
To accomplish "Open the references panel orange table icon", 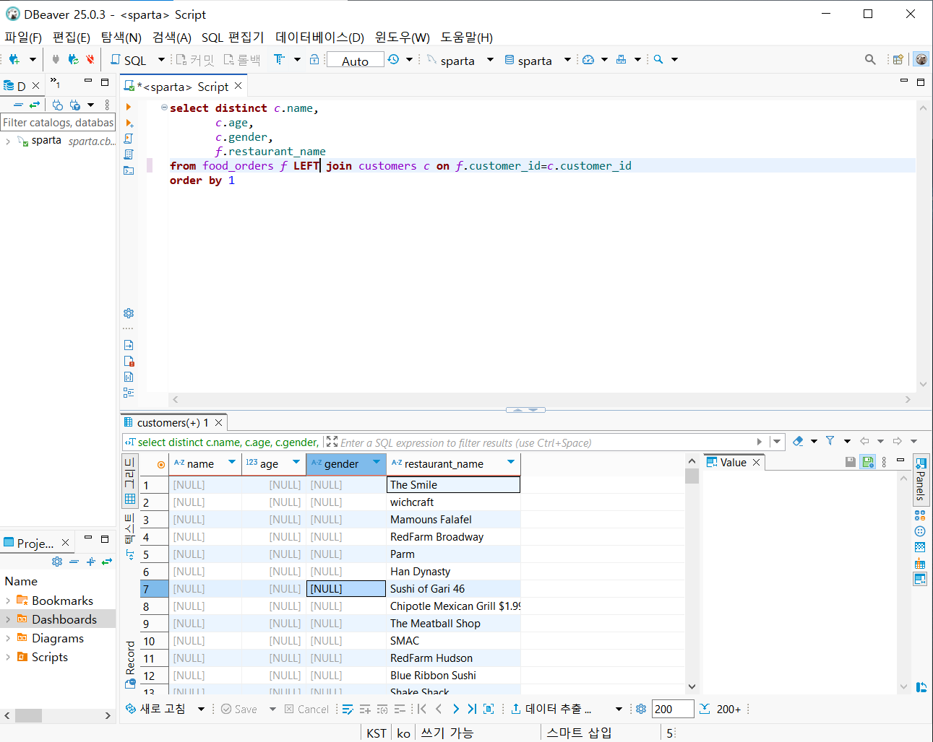I will (x=920, y=563).
